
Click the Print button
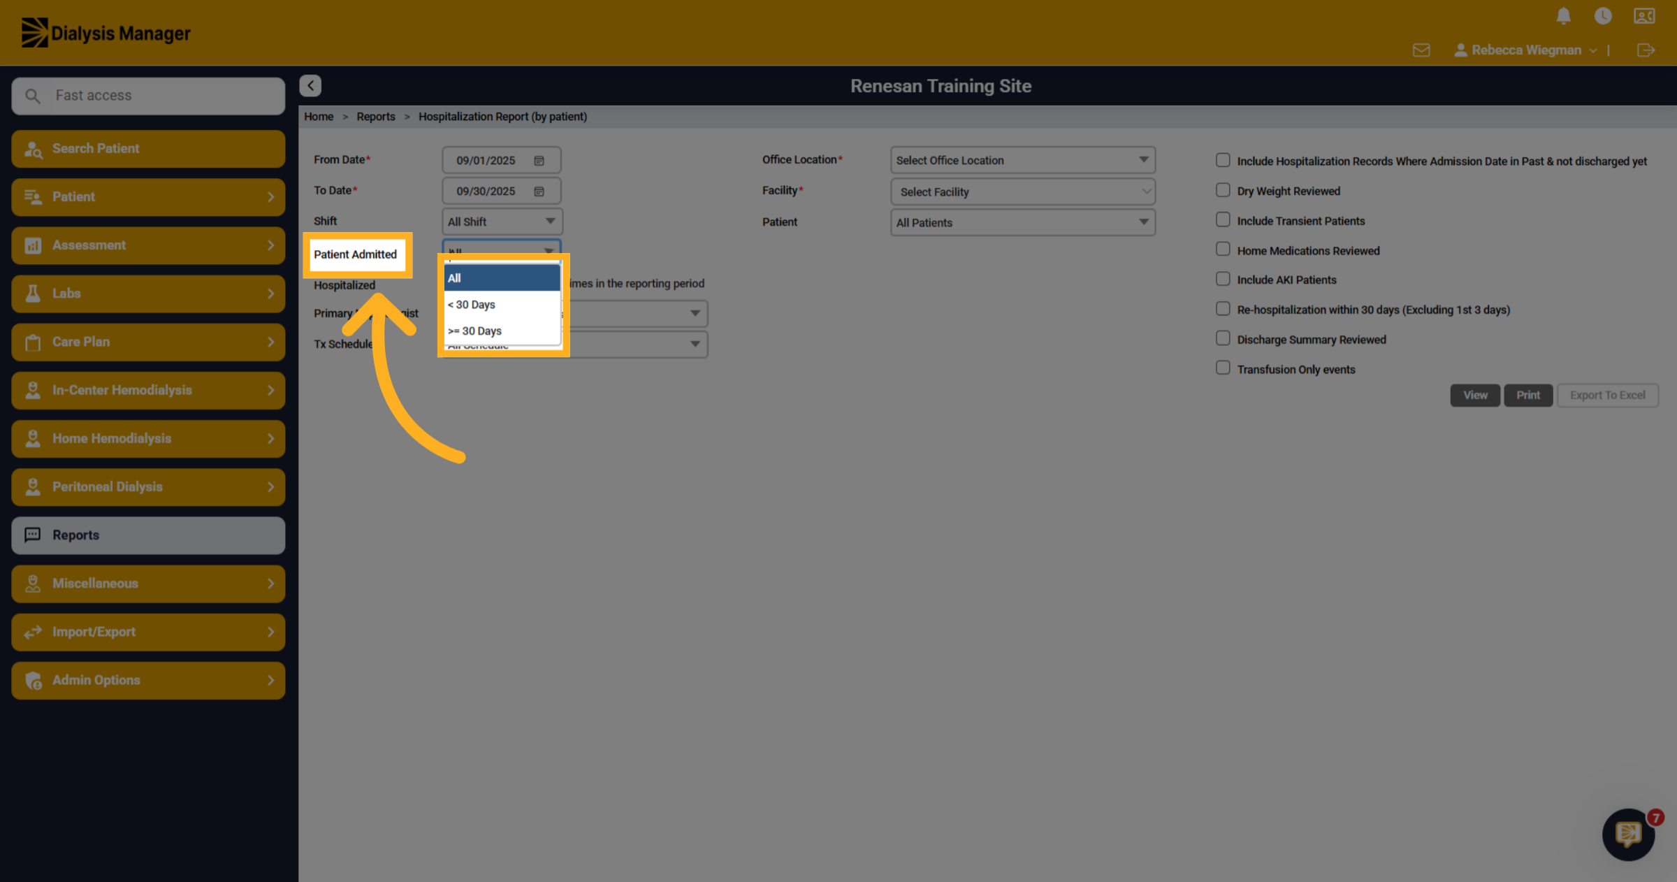click(x=1528, y=395)
